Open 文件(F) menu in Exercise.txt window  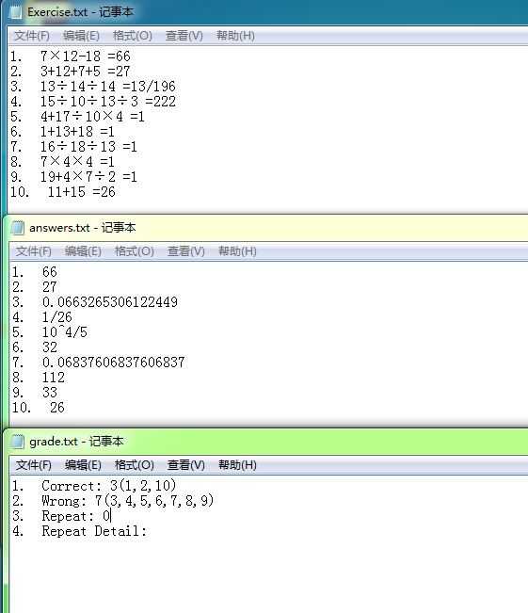[x=32, y=36]
